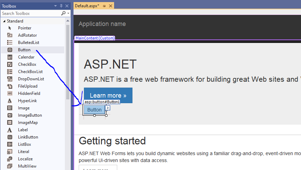Close the Default.aspx tab
The width and height of the screenshot is (301, 170).
point(111,6)
